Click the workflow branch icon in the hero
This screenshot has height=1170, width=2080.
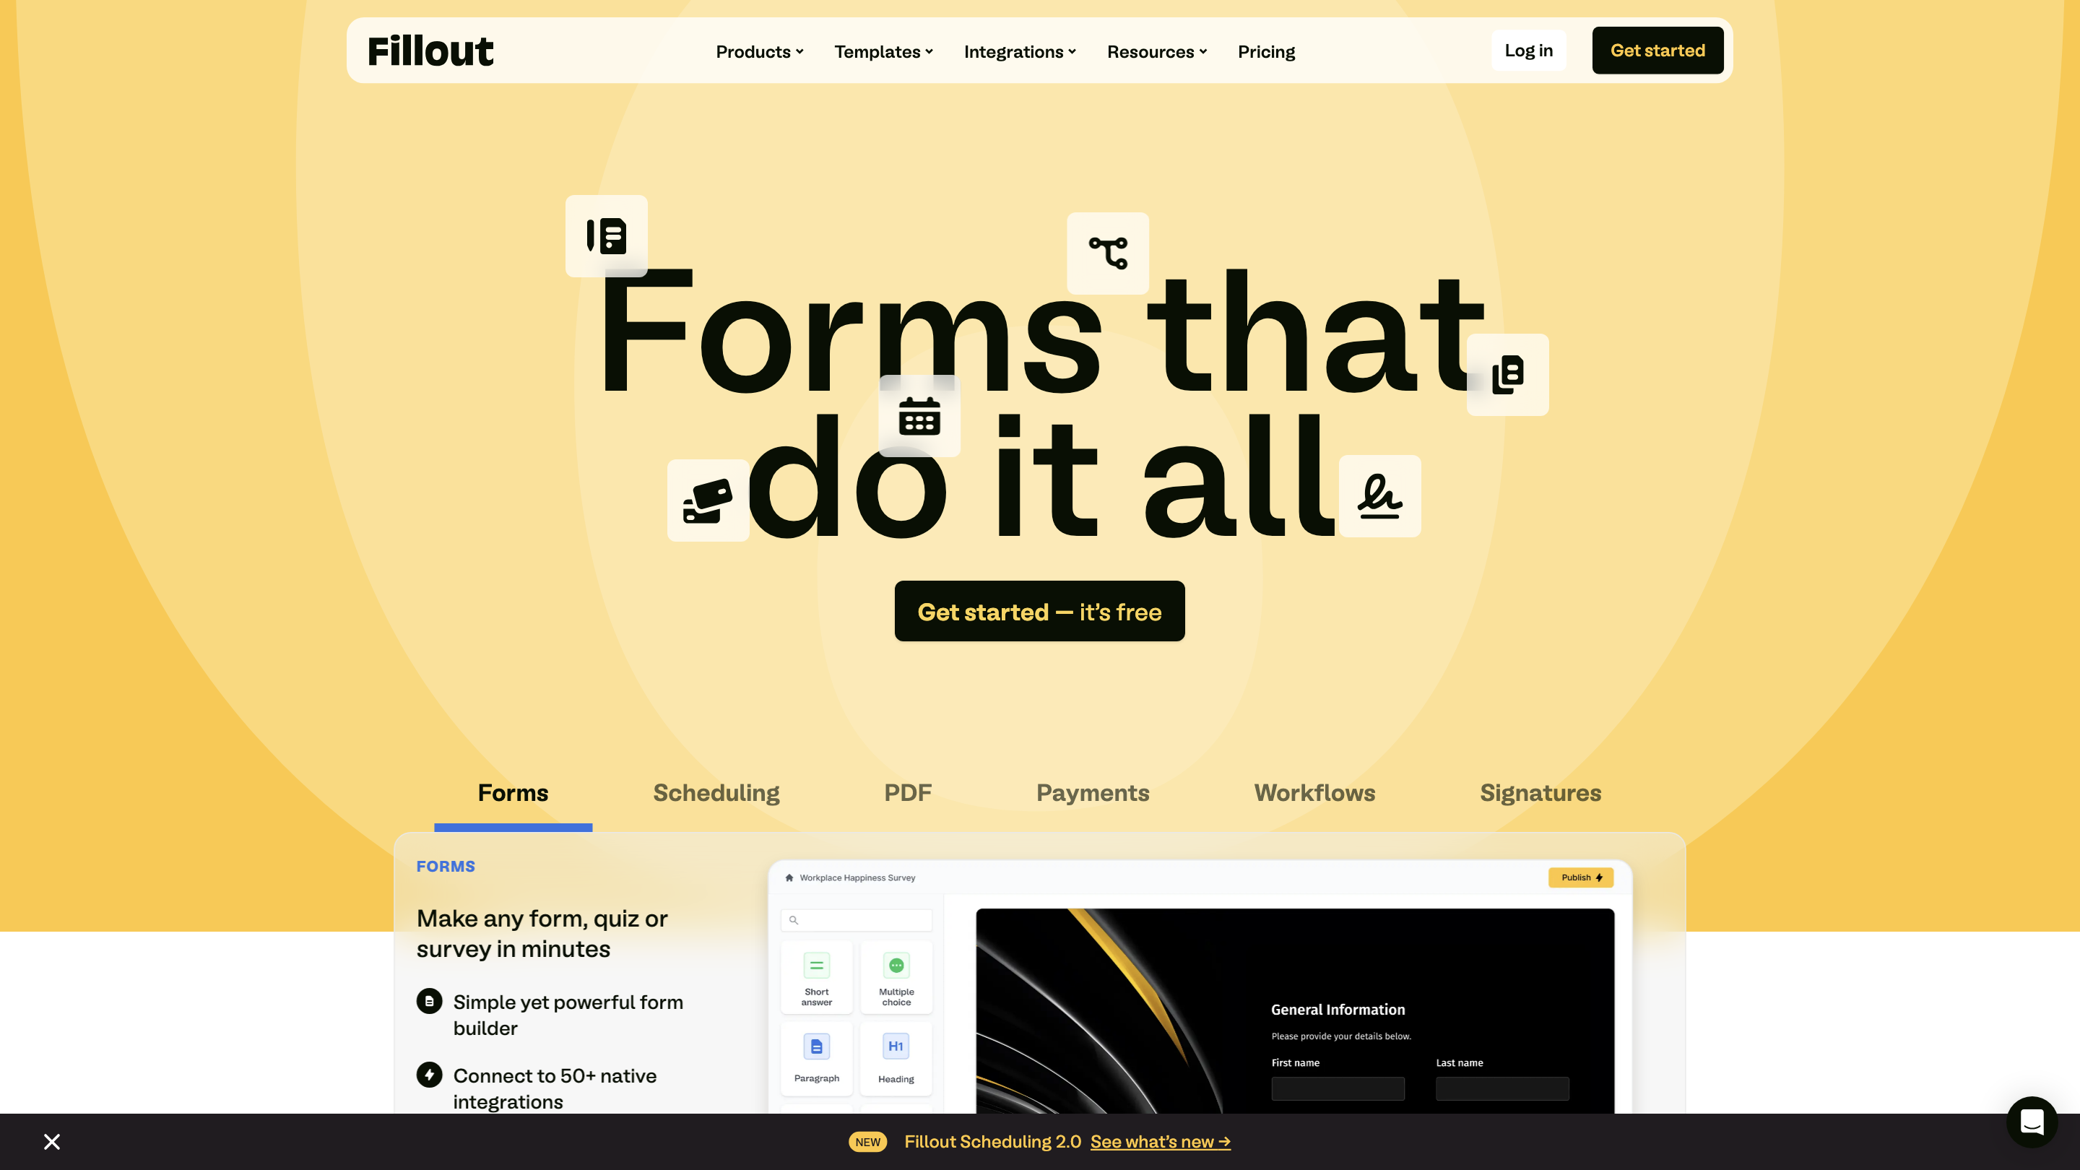1107,253
